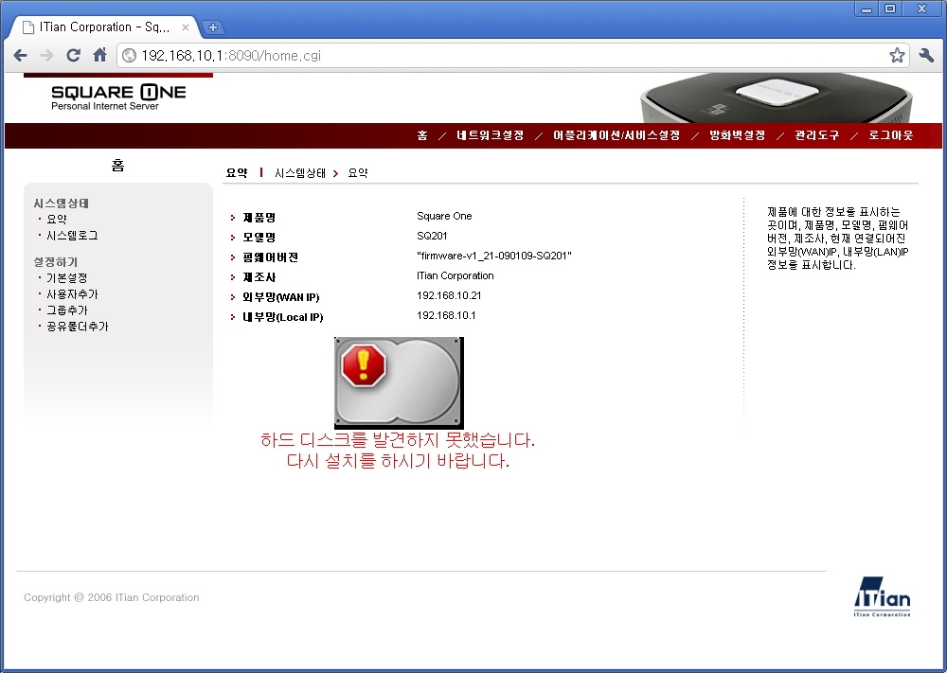Close the ITian Corporation tab
Viewport: 947px width, 673px height.
tap(186, 27)
